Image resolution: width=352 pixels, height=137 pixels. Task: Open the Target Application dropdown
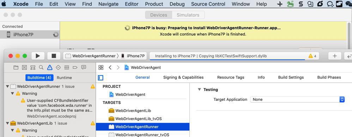[297, 99]
